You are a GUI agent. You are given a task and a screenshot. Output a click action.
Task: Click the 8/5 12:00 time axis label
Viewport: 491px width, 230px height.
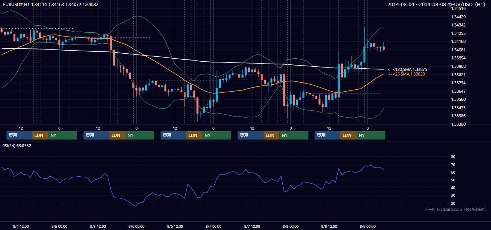point(98,226)
